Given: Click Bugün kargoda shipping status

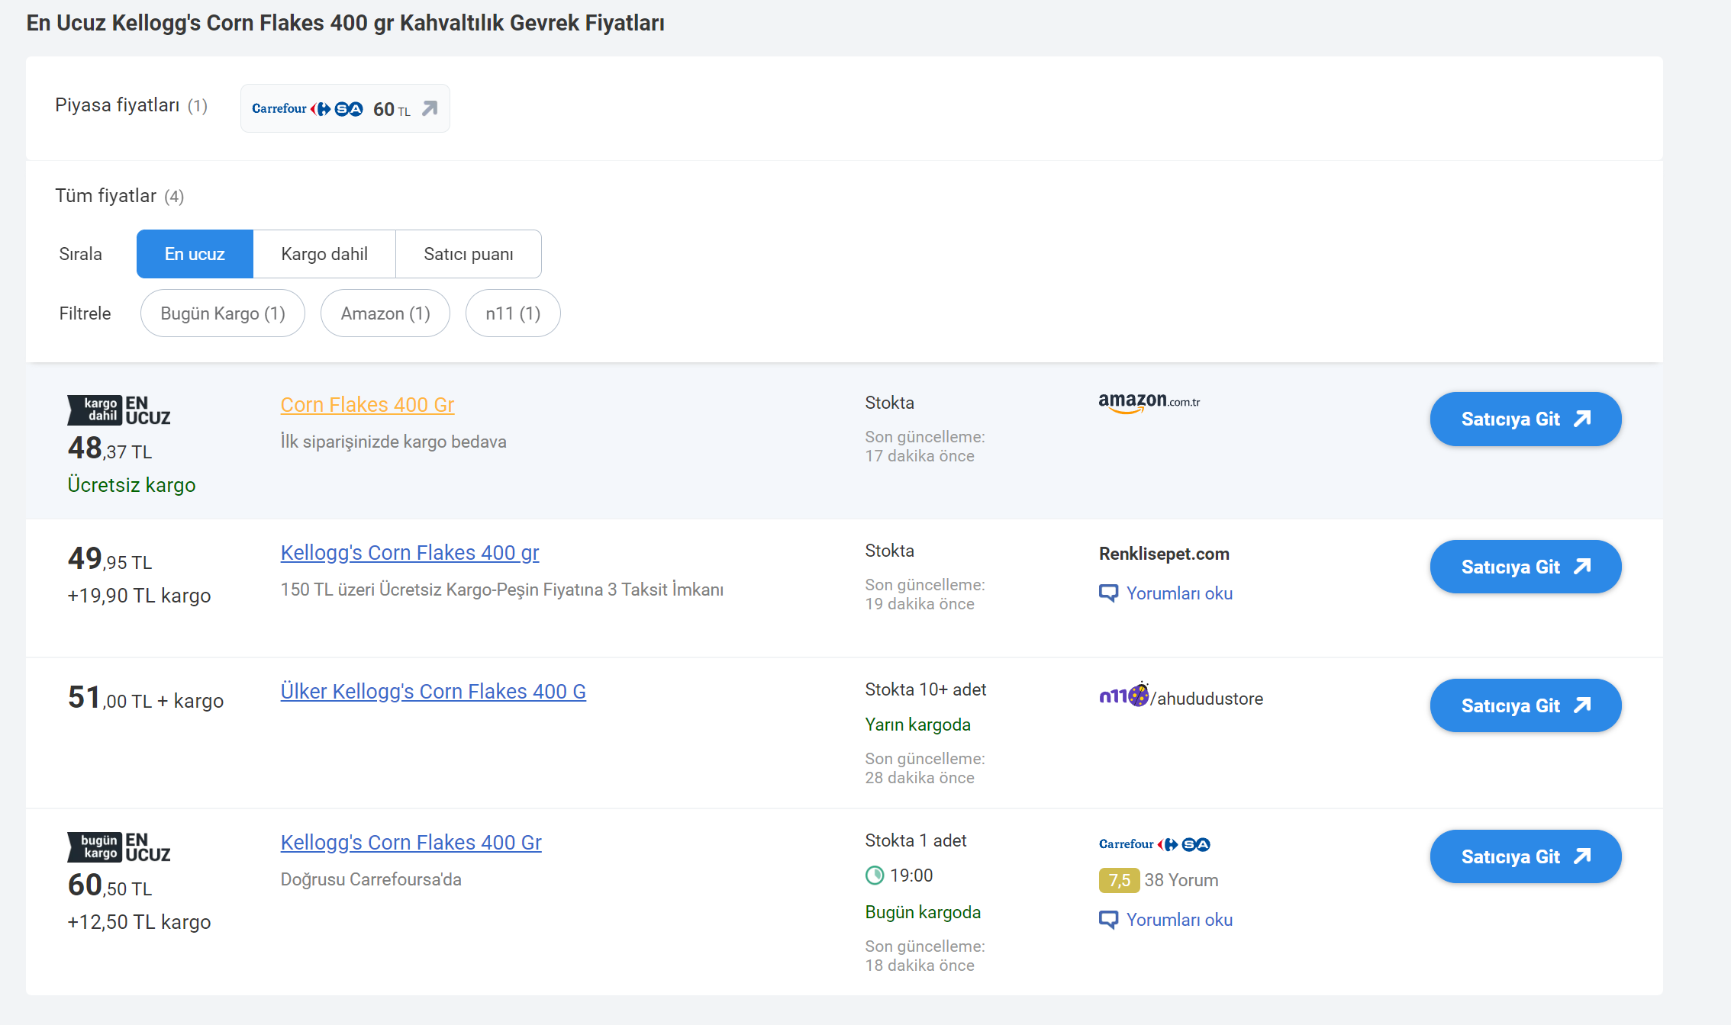Looking at the screenshot, I should coord(923,912).
